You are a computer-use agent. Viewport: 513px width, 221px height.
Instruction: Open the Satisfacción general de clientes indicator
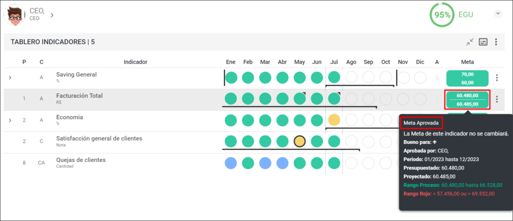pyautogui.click(x=99, y=138)
